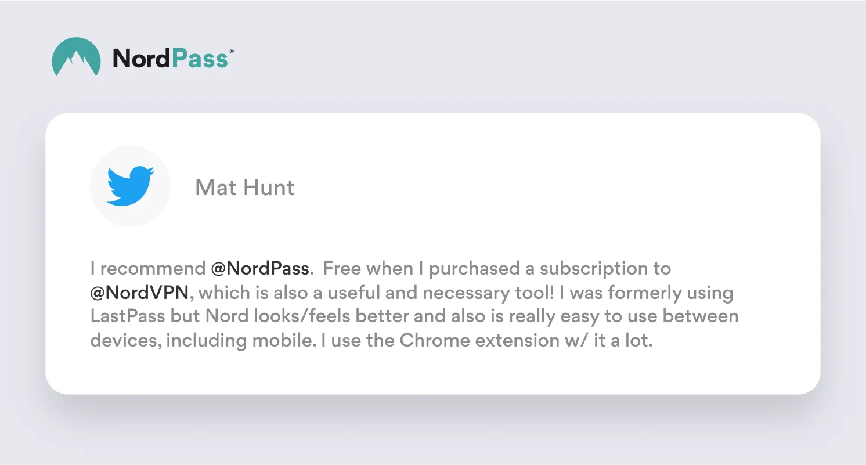The width and height of the screenshot is (866, 465).
Task: Click the registered trademark symbol beside NordPass
Action: click(x=232, y=52)
